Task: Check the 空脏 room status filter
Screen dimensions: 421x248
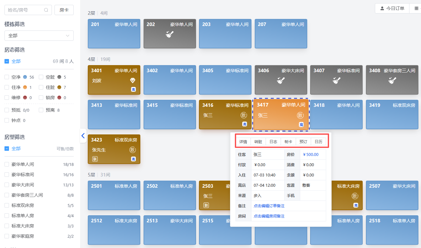Action: [41, 77]
